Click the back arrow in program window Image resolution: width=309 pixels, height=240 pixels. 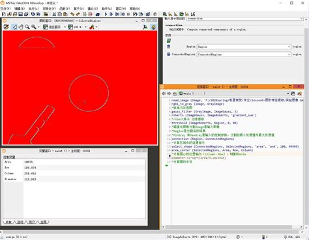click(x=164, y=94)
